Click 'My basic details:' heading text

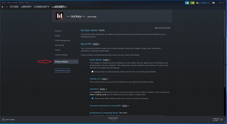coord(89,30)
